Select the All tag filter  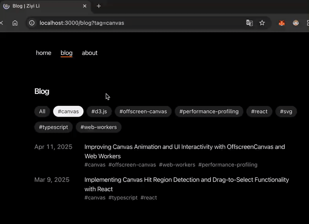pos(42,111)
